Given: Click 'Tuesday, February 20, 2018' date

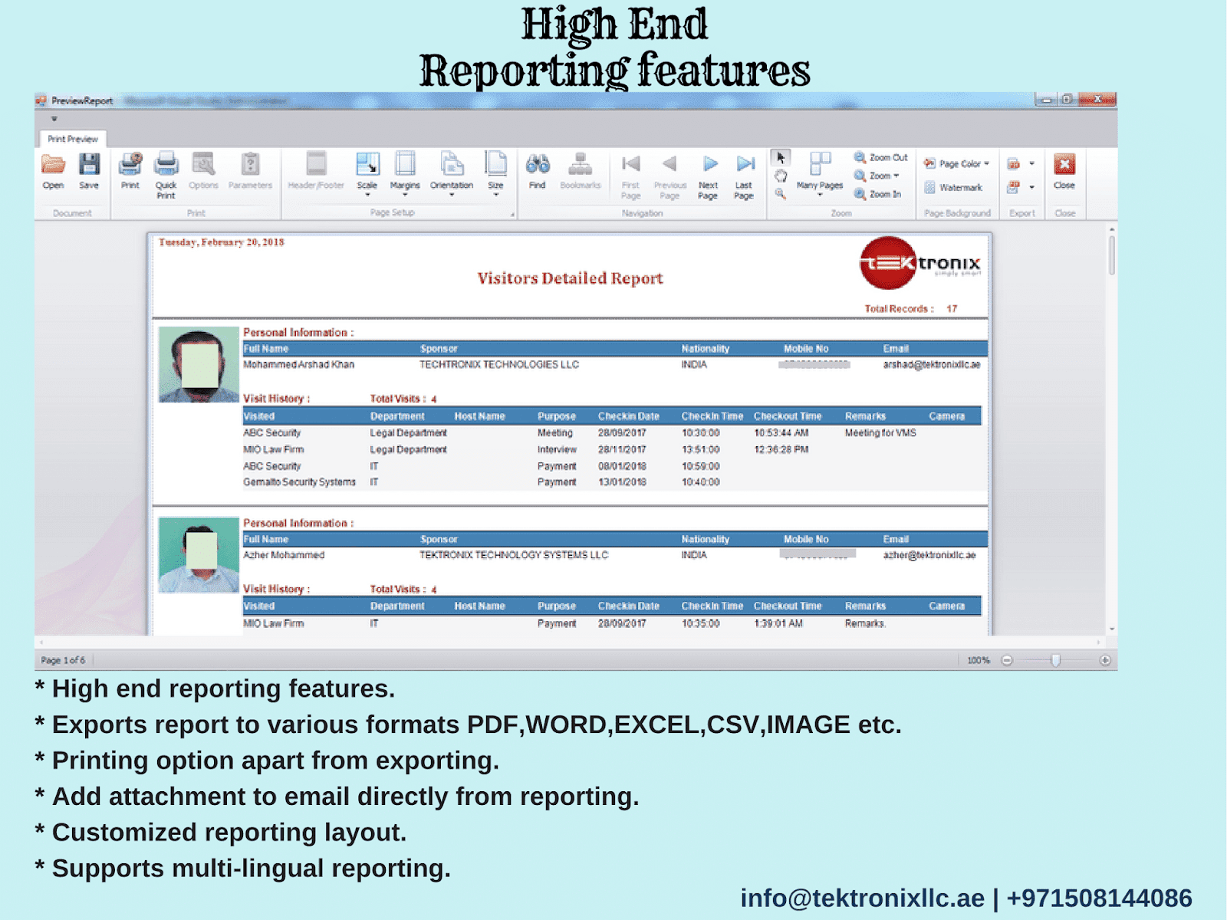Looking at the screenshot, I should (x=221, y=242).
